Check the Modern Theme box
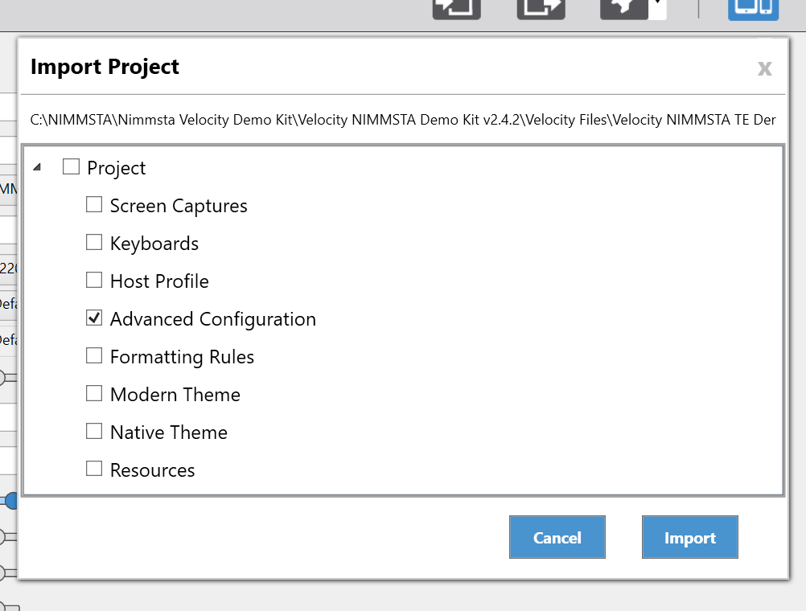The width and height of the screenshot is (806, 611). (94, 394)
